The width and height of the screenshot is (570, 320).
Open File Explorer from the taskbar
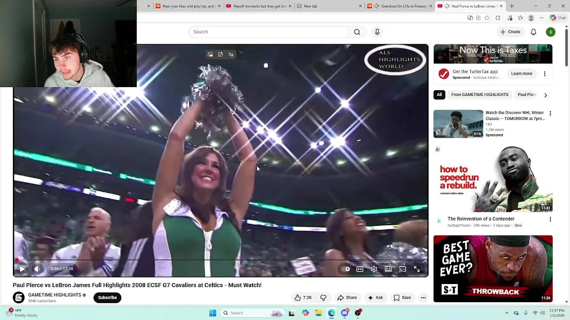(318, 313)
